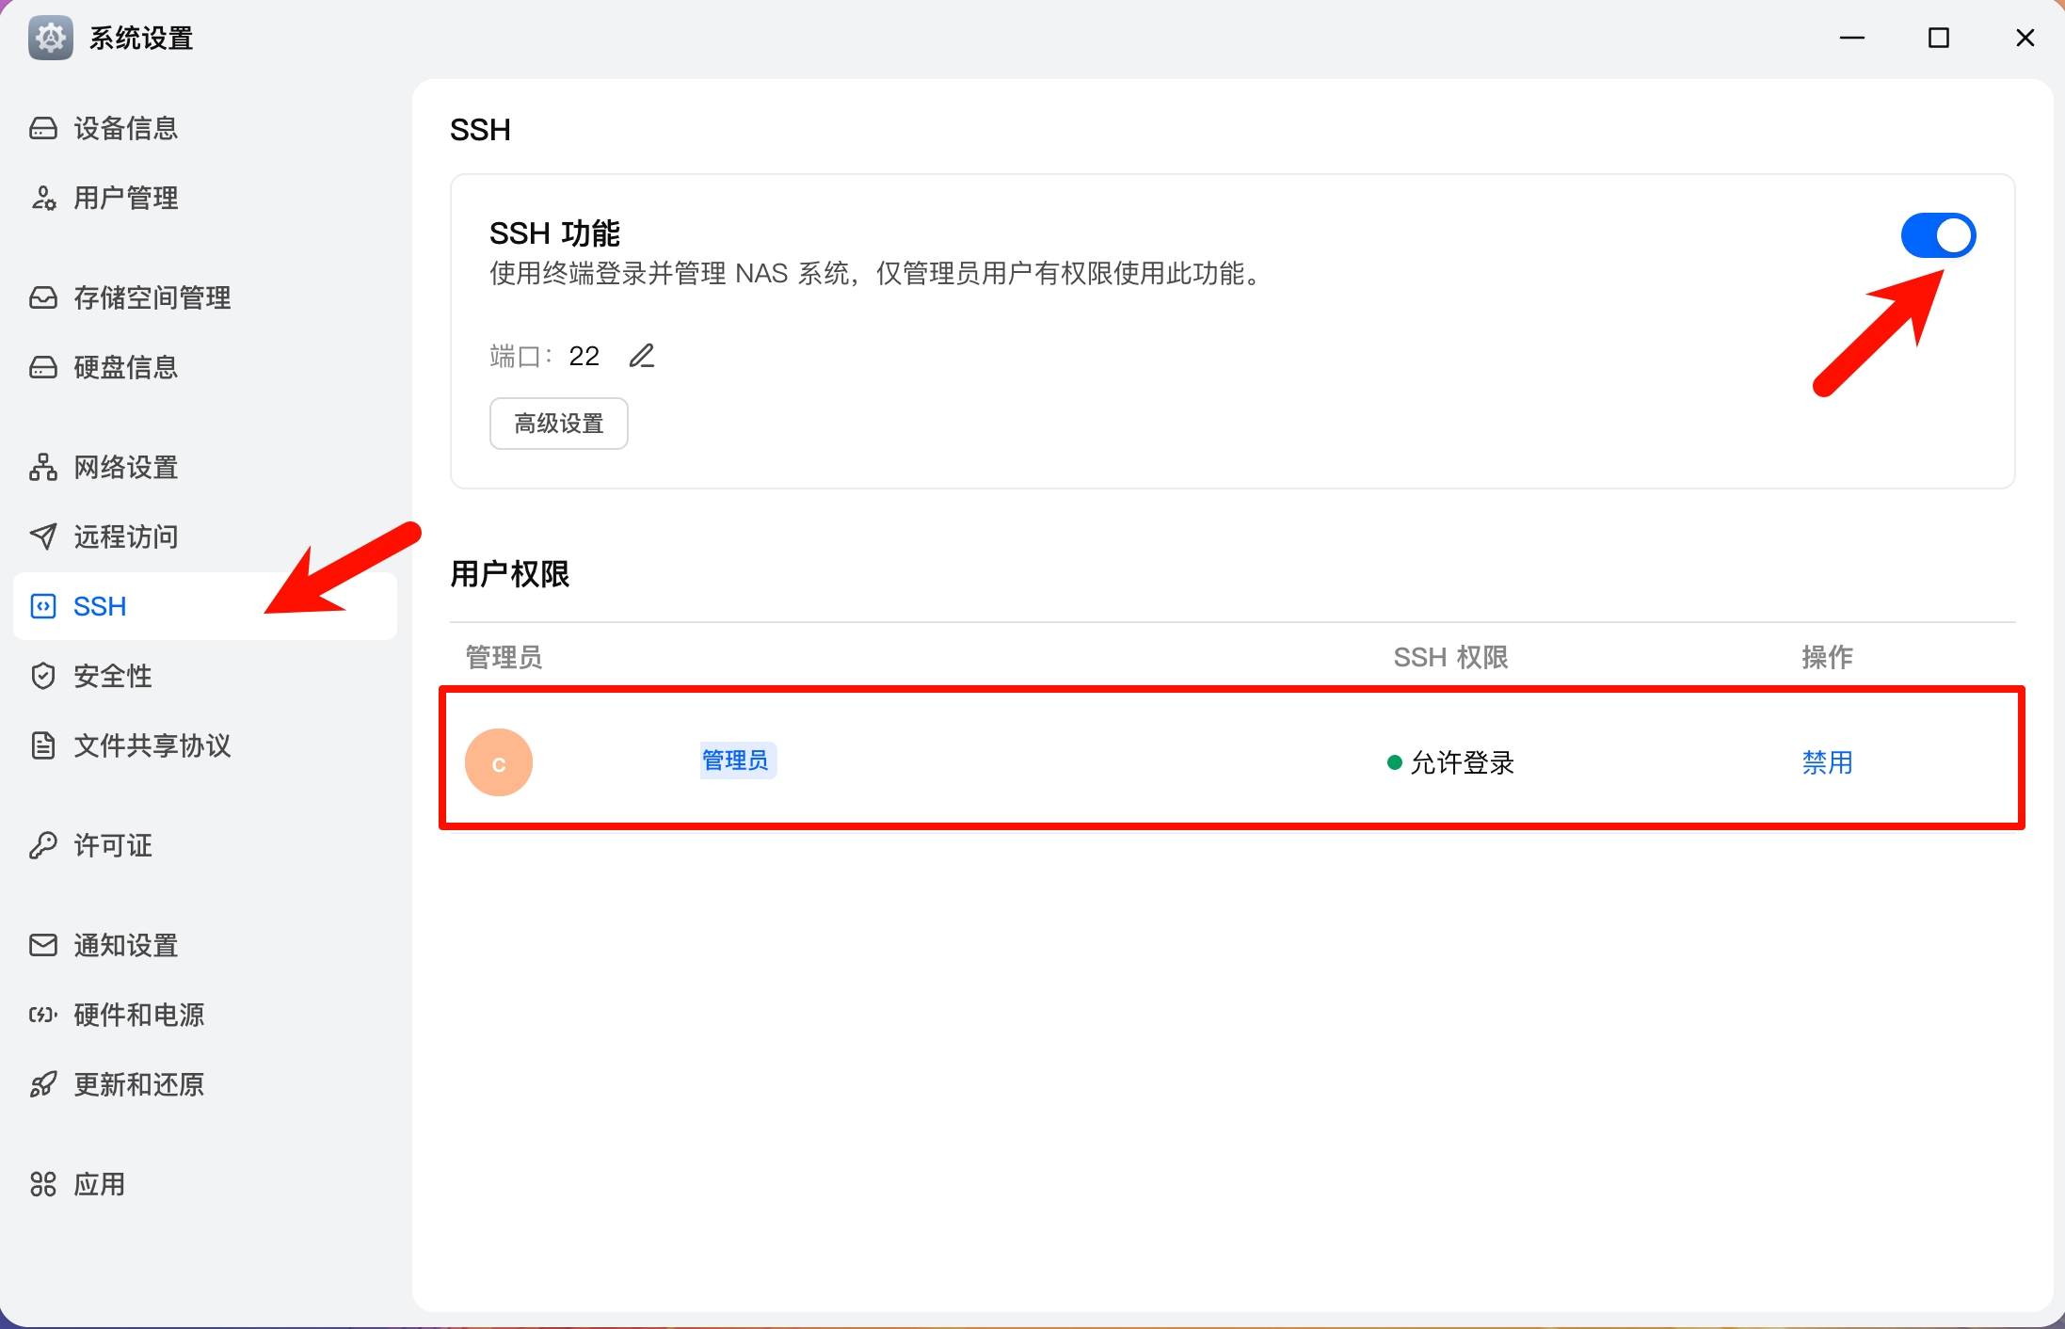Click the 硬件和电源 power icon
This screenshot has height=1329, width=2065.
(x=43, y=1015)
